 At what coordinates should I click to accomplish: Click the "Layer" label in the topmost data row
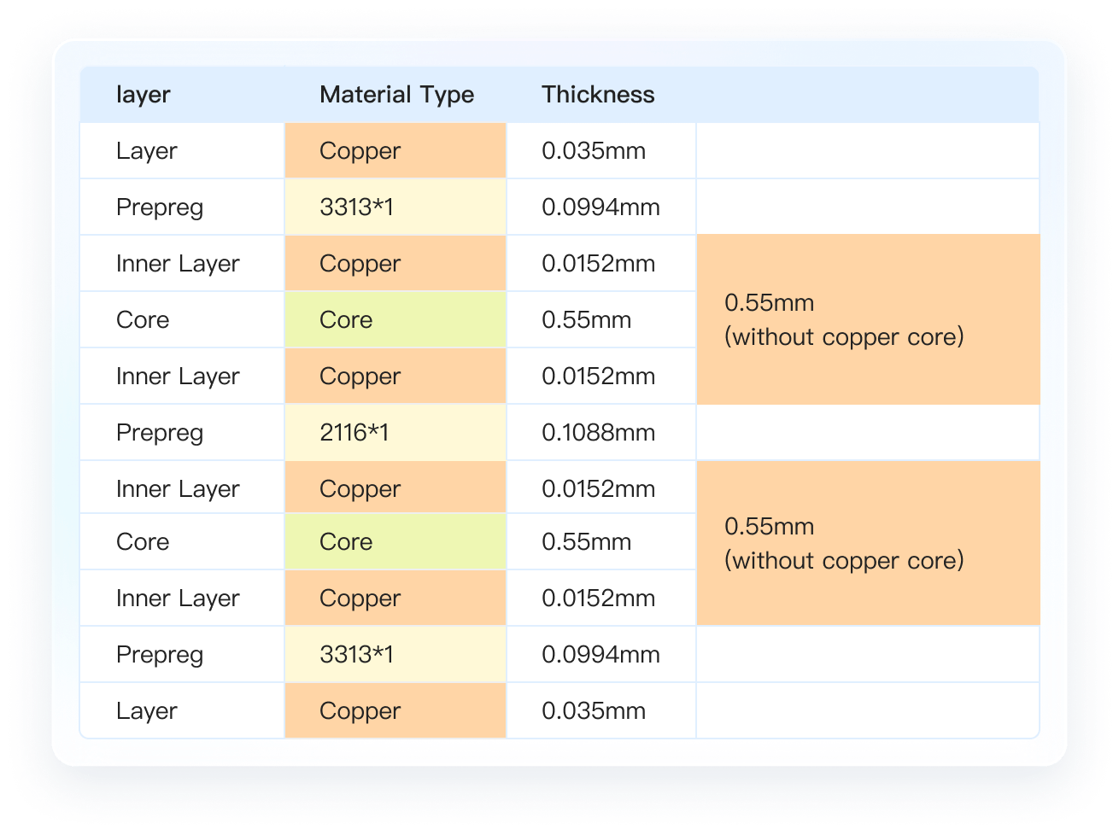point(147,151)
